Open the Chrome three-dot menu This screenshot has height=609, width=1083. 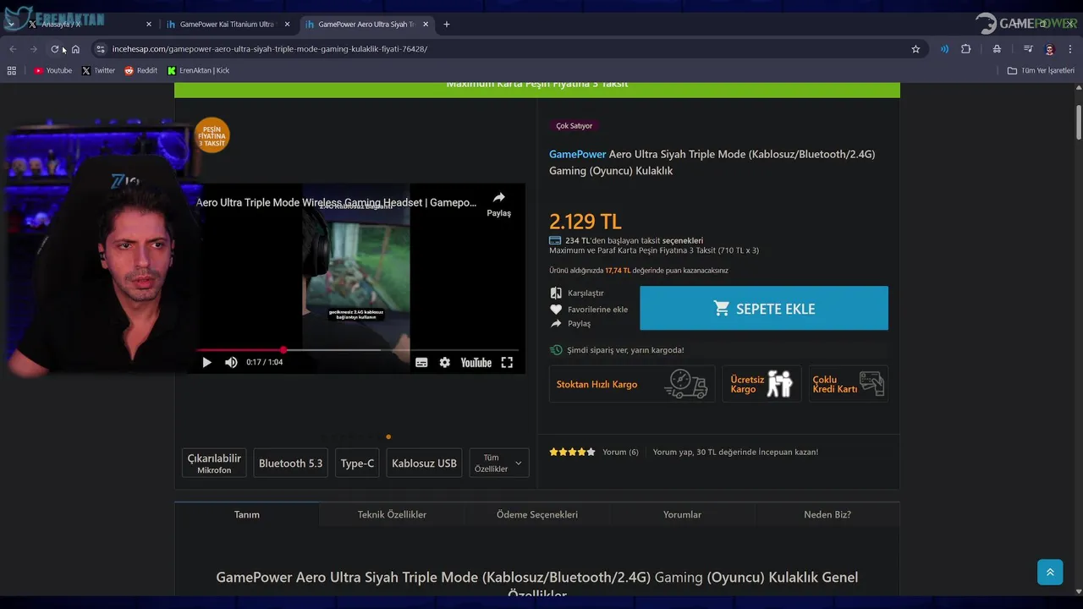1070,49
